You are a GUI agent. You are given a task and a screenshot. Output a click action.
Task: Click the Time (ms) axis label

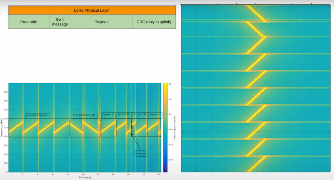click(84, 178)
